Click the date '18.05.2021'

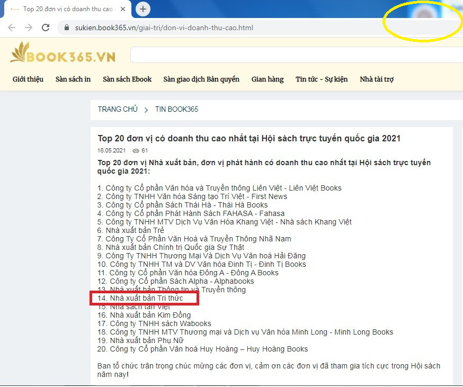tap(111, 150)
